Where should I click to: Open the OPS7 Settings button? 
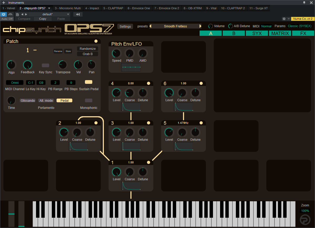click(125, 26)
